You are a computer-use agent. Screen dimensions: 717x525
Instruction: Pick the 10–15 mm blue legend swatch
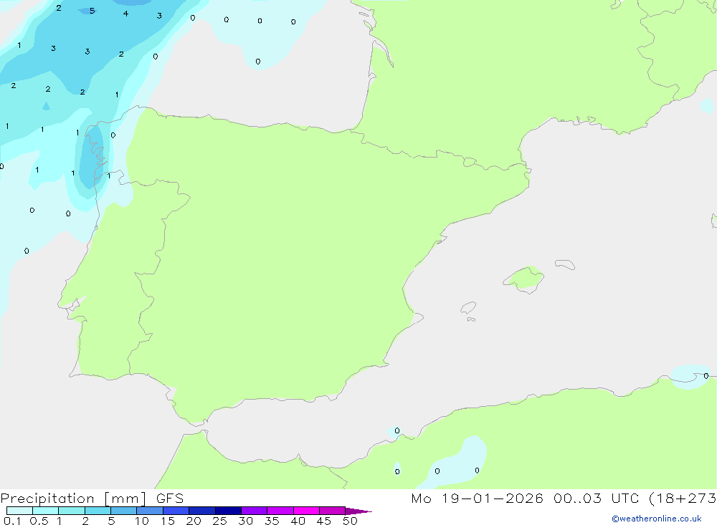pos(150,511)
